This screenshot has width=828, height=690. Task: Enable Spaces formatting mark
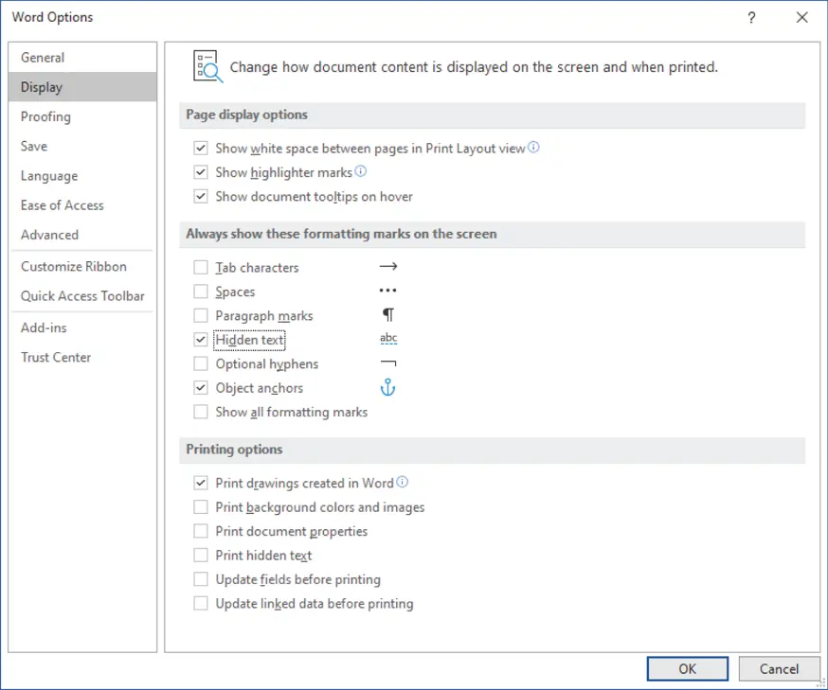pyautogui.click(x=201, y=292)
